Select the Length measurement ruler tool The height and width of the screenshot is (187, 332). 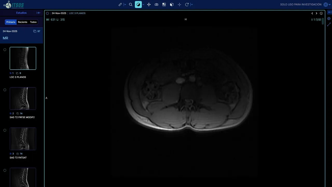(120, 4)
